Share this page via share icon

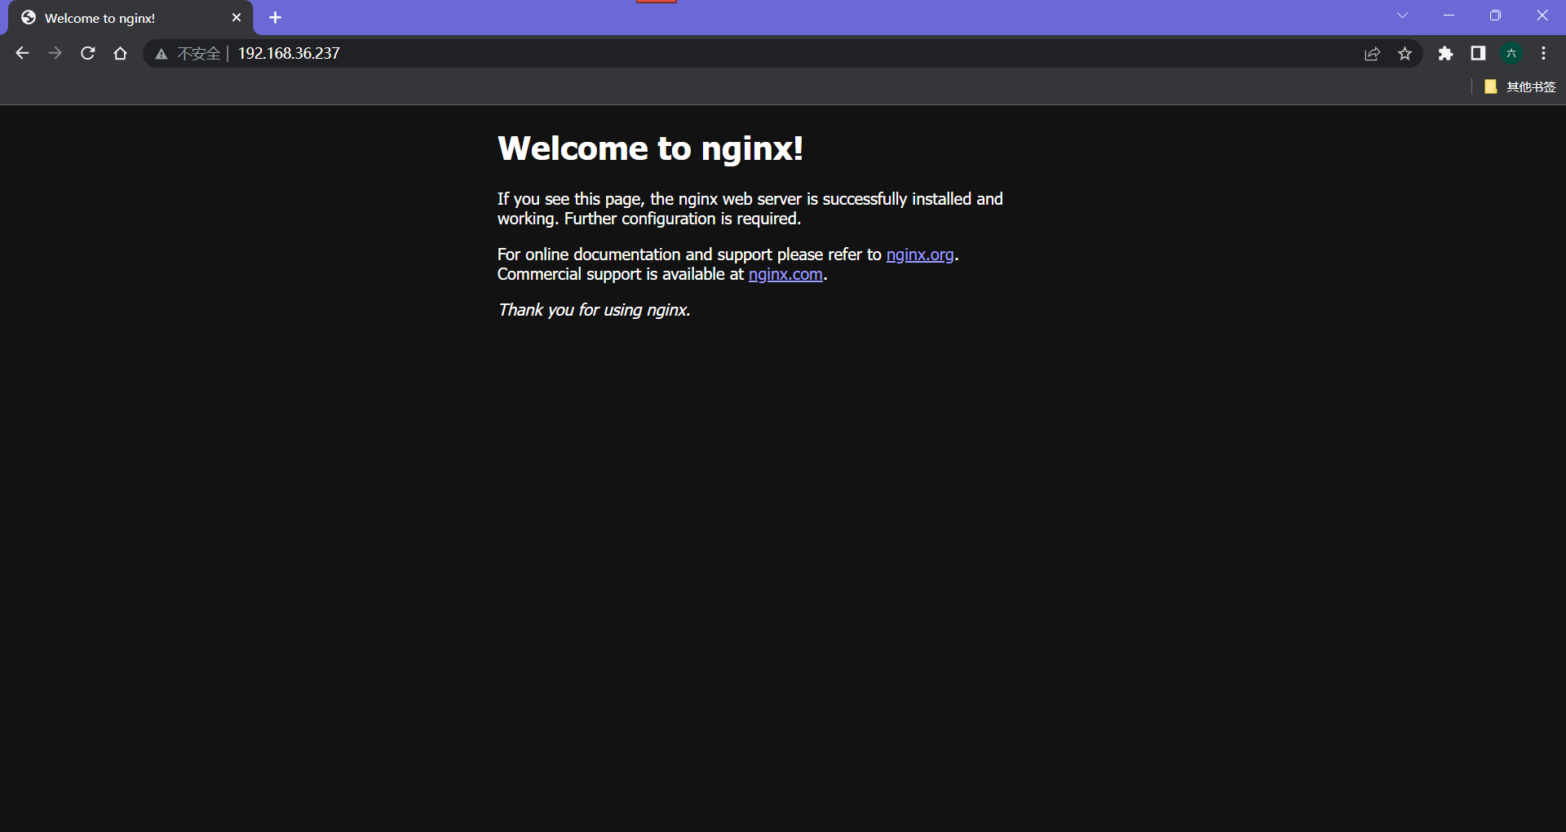(x=1372, y=54)
